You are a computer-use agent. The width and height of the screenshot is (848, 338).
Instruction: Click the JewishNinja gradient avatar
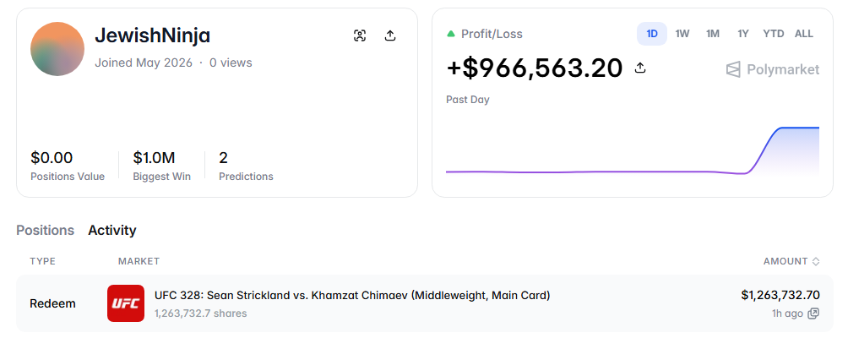[x=57, y=49]
